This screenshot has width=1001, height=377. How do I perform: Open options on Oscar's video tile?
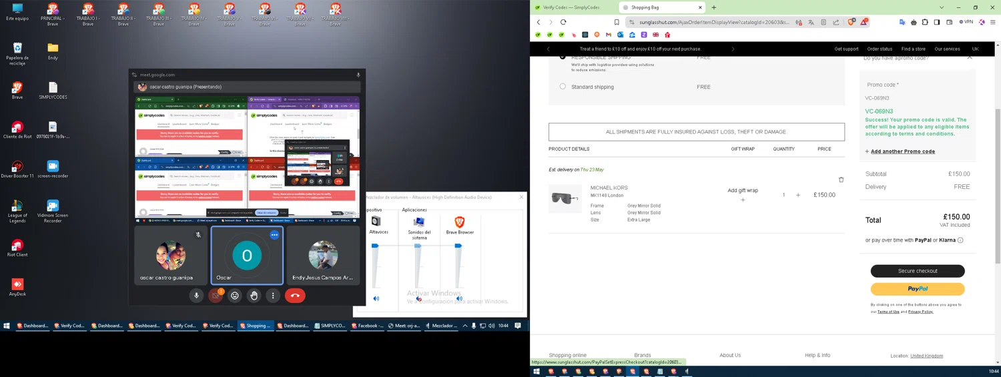coord(274,235)
